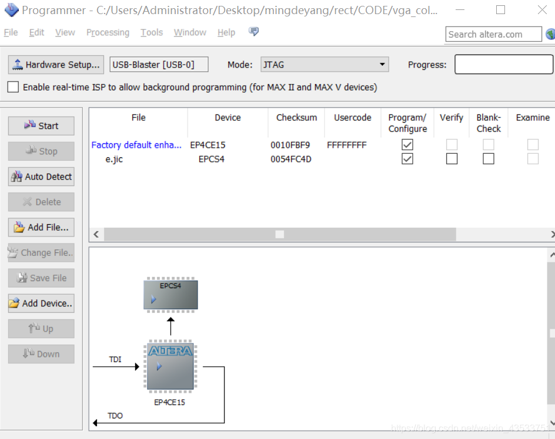The width and height of the screenshot is (555, 439).
Task: Toggle Verify checkbox for EP4CE15 row
Action: point(452,144)
